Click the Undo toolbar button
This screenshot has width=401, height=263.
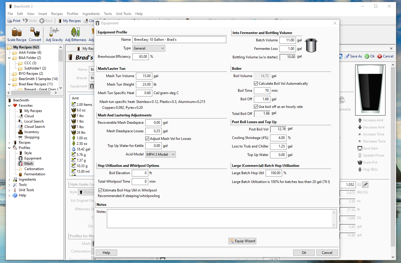point(30,21)
